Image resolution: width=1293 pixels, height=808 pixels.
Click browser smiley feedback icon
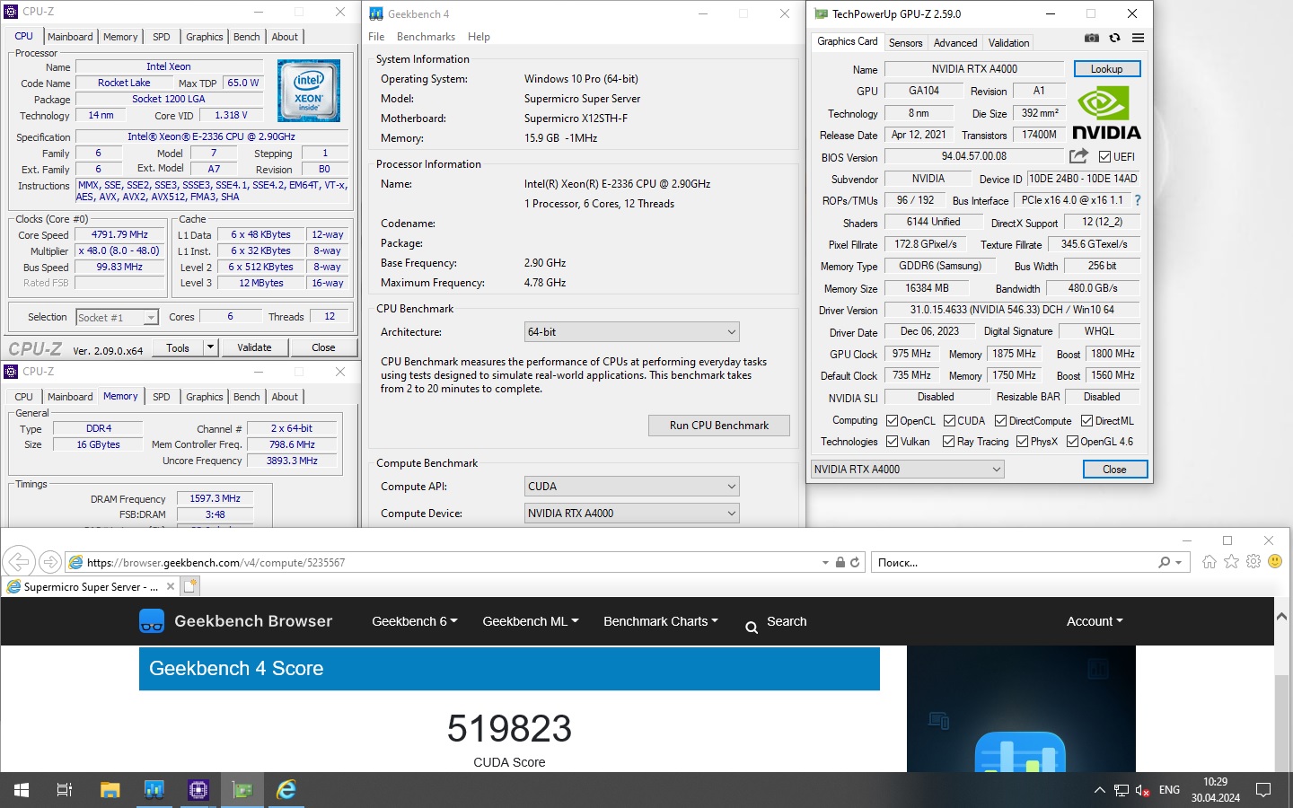coord(1275,562)
